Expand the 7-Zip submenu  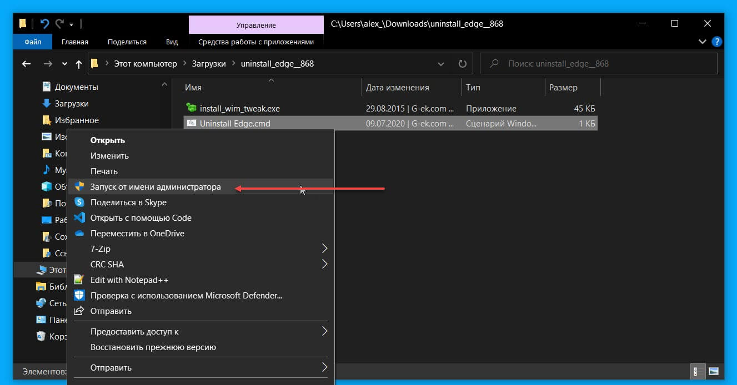(x=200, y=249)
